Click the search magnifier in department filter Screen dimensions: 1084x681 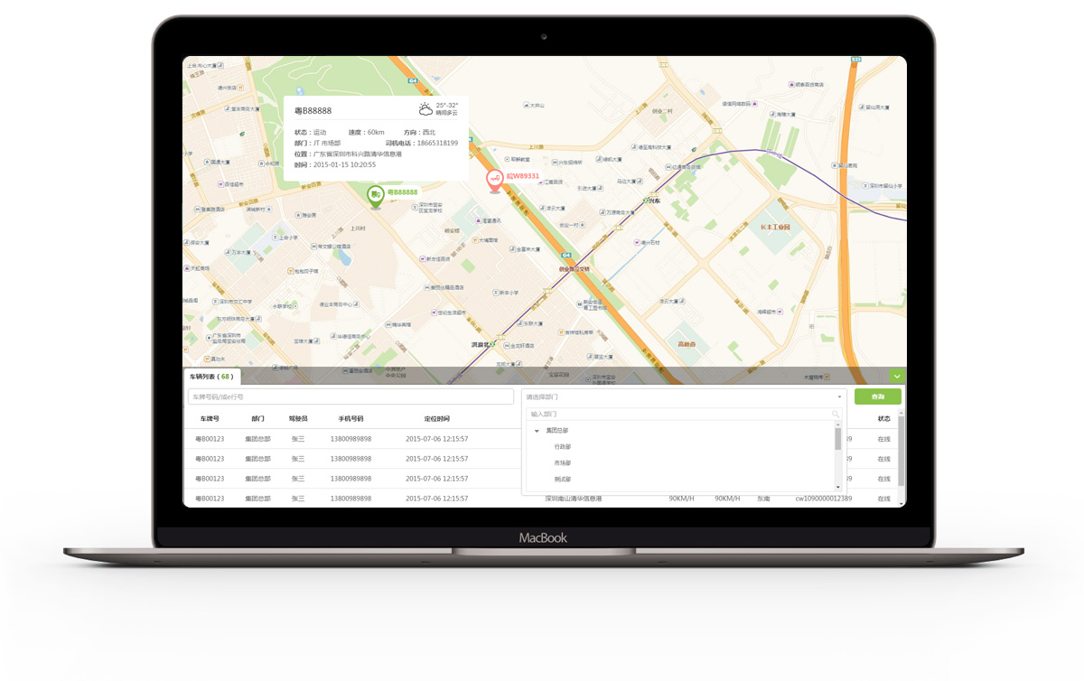[836, 415]
